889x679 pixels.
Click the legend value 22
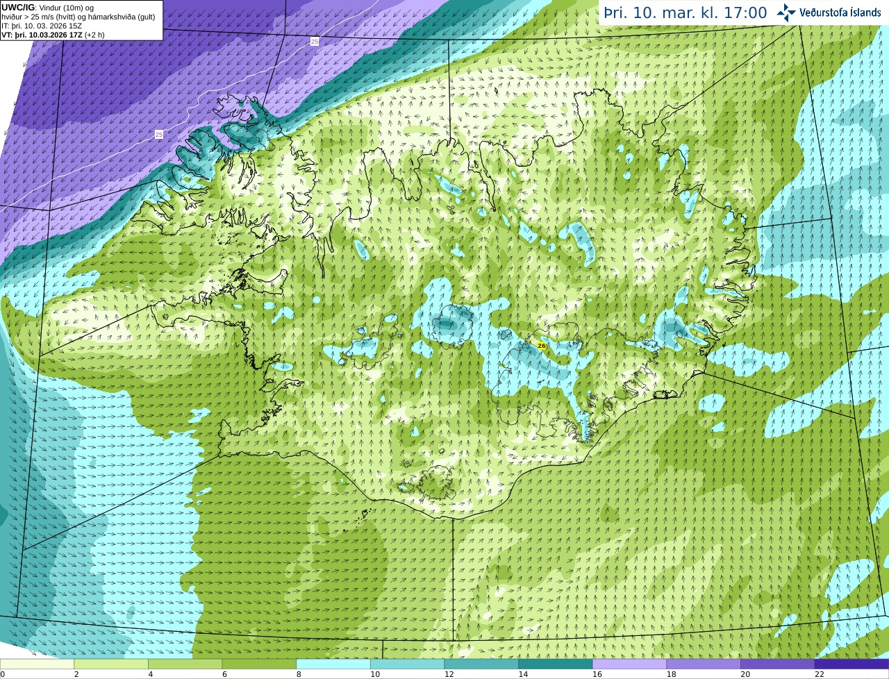[820, 674]
